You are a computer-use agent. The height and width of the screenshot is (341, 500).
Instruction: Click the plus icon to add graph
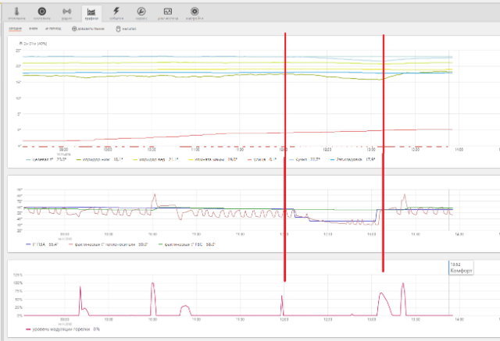[73, 29]
